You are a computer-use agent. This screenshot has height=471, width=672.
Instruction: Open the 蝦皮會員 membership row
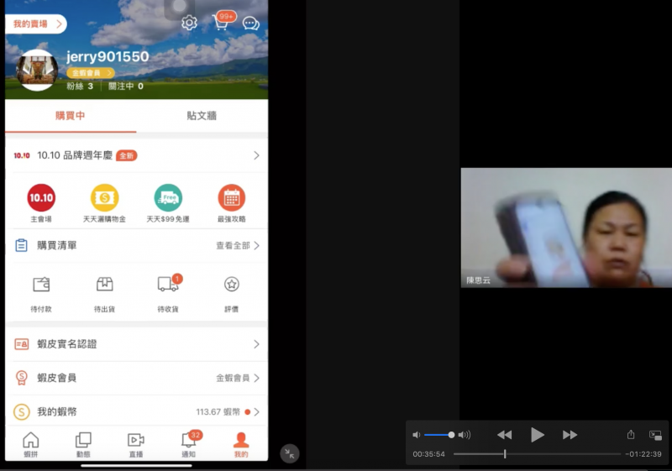coord(136,378)
